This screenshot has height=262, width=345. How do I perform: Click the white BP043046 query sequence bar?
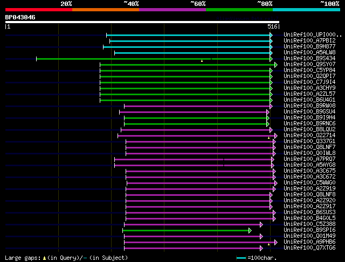(142, 22)
